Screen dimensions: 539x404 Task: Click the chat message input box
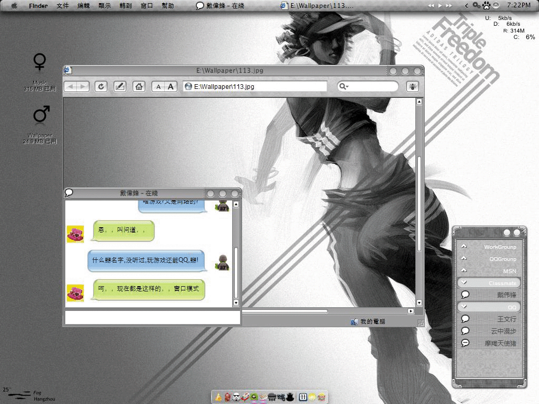coord(152,317)
